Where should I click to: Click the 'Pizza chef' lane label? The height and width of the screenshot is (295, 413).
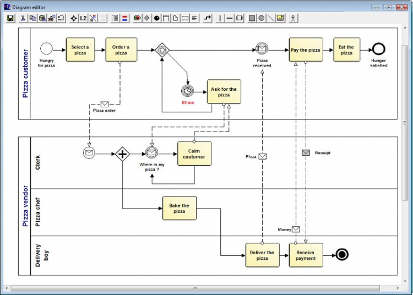coord(37,212)
